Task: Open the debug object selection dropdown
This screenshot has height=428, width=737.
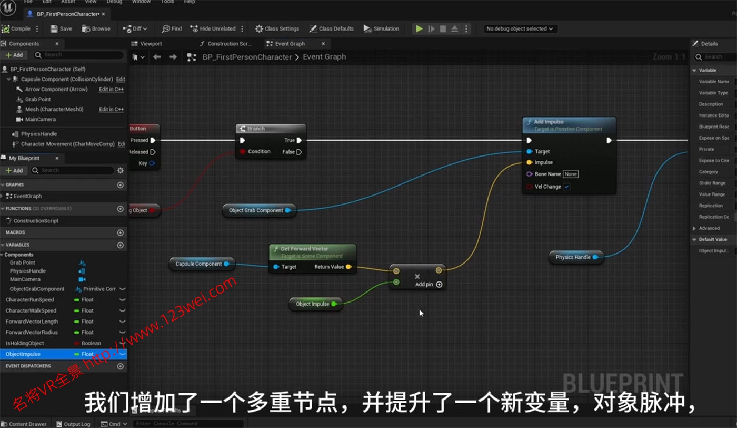Action: click(520, 29)
